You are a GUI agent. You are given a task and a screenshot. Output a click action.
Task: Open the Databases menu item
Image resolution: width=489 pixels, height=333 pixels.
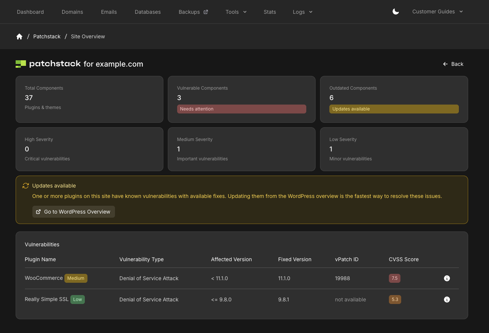pos(148,12)
